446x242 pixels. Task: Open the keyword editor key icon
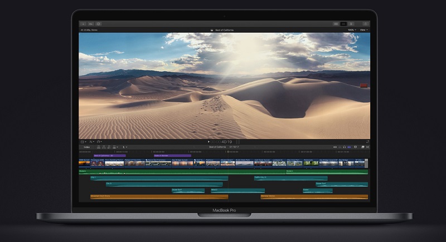pyautogui.click(x=91, y=24)
